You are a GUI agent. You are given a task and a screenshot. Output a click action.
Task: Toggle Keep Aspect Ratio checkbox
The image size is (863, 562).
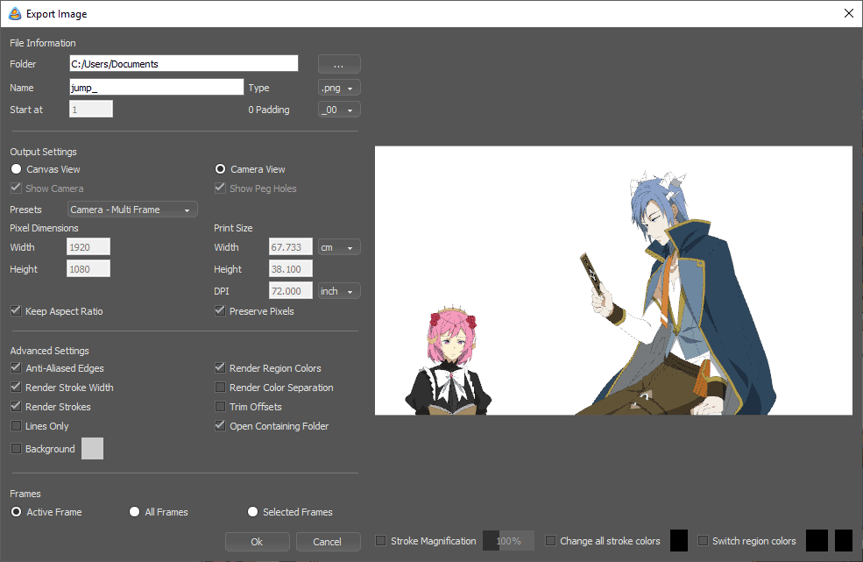point(16,310)
